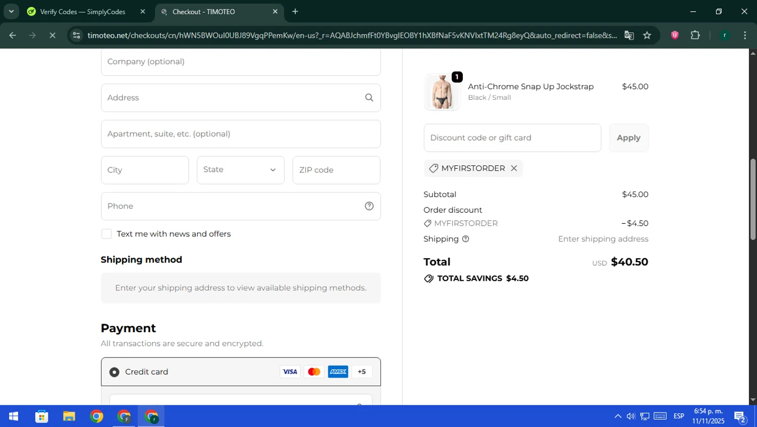Open File Explorer from taskbar
Viewport: 757px width, 427px height.
point(69,416)
